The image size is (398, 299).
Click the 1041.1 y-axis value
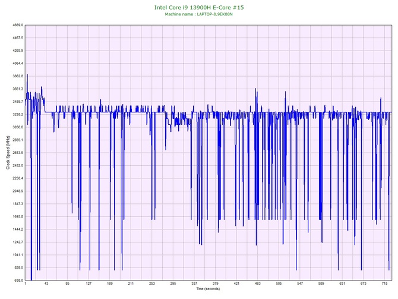tap(18, 255)
